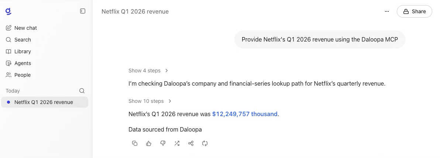Click the user message about Daloopa MCP
440x158 pixels.
[x=320, y=39]
